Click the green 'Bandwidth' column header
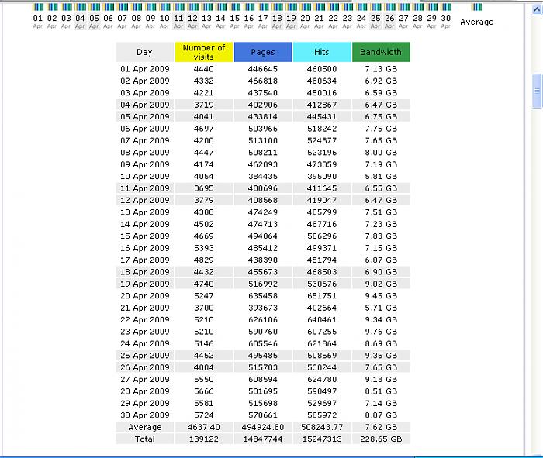The width and height of the screenshot is (543, 458). 381,52
